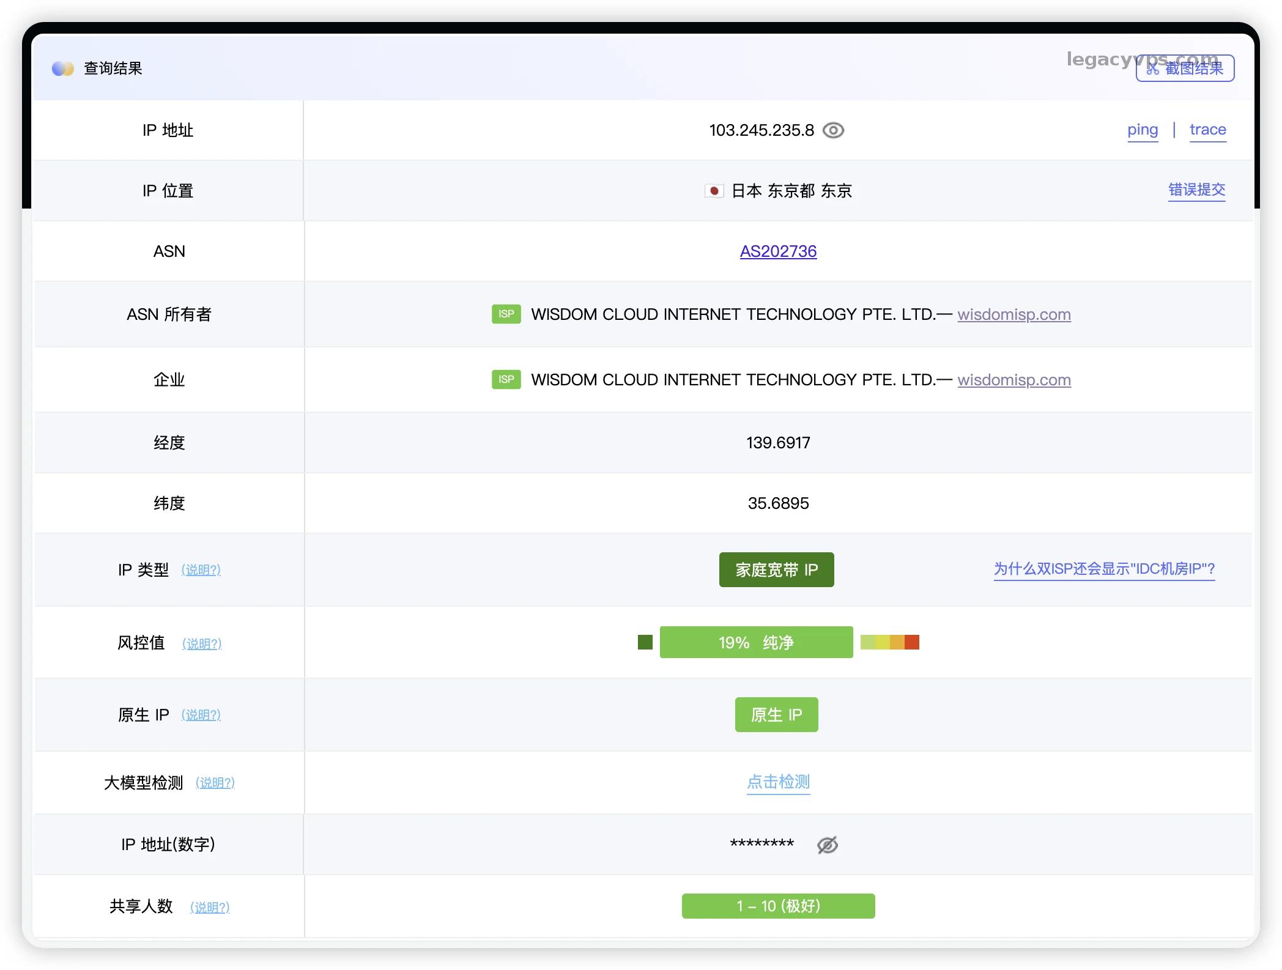The image size is (1282, 970).
Task: Click ISP badge in ASN 所有者 row
Action: point(506,314)
